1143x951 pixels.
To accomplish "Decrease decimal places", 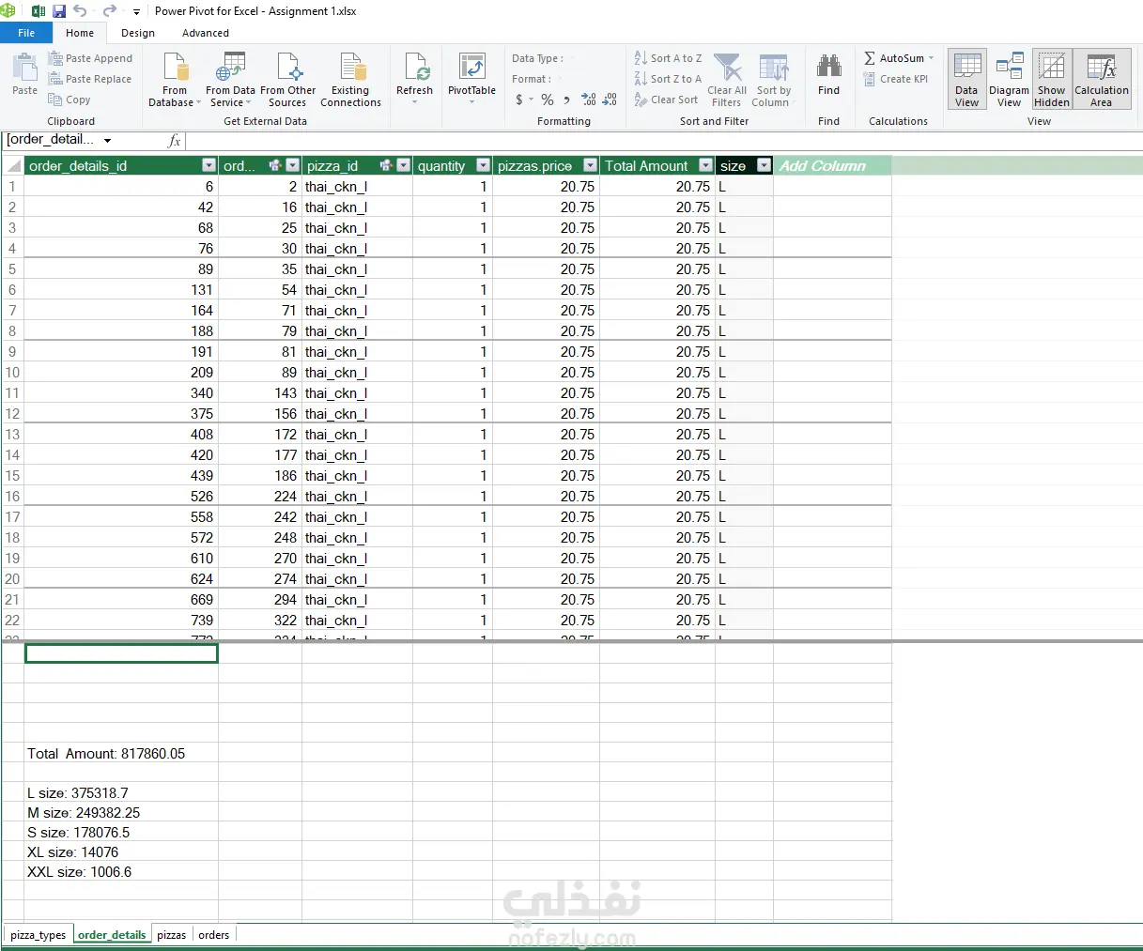I will (610, 100).
